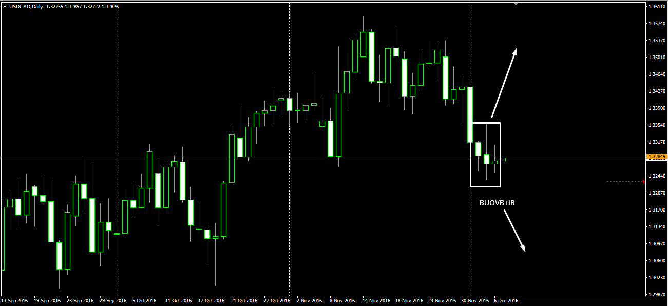This screenshot has width=668, height=306.
Task: Click the 19 Sep 2016 date label
Action: (48, 301)
